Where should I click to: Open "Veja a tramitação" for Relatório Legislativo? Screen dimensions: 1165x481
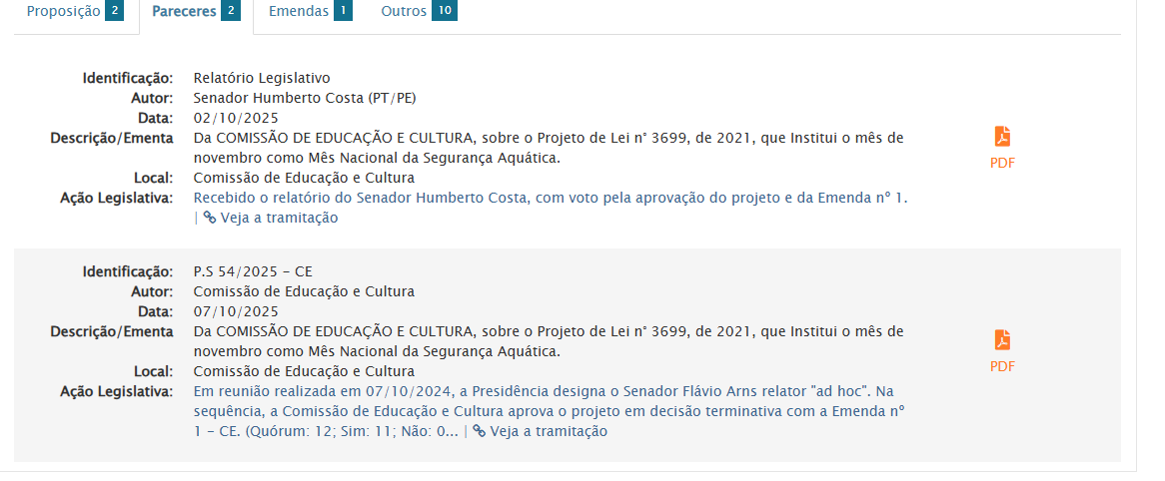[x=279, y=218]
